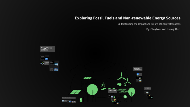The width and height of the screenshot is (190, 107).
Task: Open the 'Fossil Fuels' topic label
Action: tap(113, 91)
